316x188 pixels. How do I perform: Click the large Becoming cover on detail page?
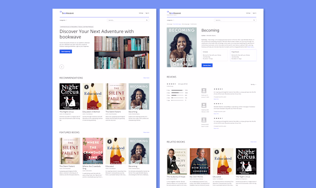coord(181,47)
